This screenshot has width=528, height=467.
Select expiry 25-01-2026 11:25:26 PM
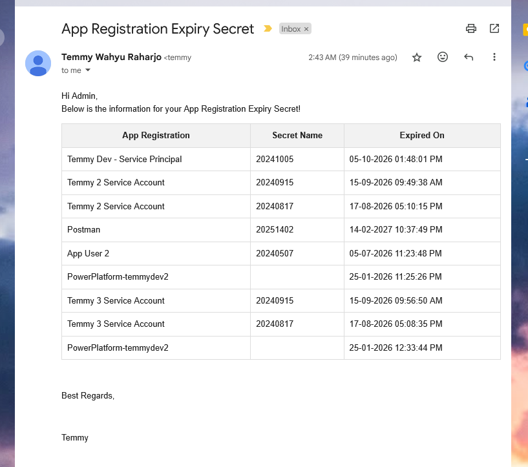tap(396, 276)
